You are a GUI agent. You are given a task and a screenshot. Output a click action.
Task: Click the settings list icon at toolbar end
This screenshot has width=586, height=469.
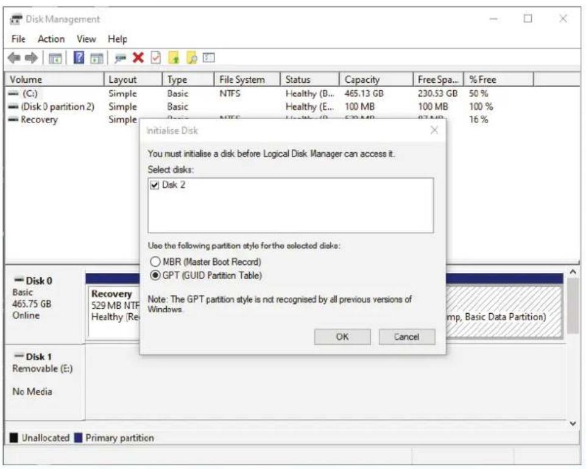point(208,57)
